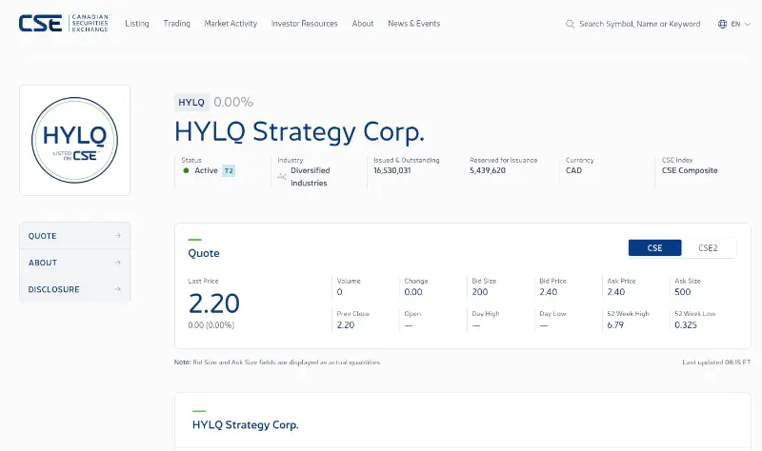Click the last price 2.20

[x=213, y=304]
